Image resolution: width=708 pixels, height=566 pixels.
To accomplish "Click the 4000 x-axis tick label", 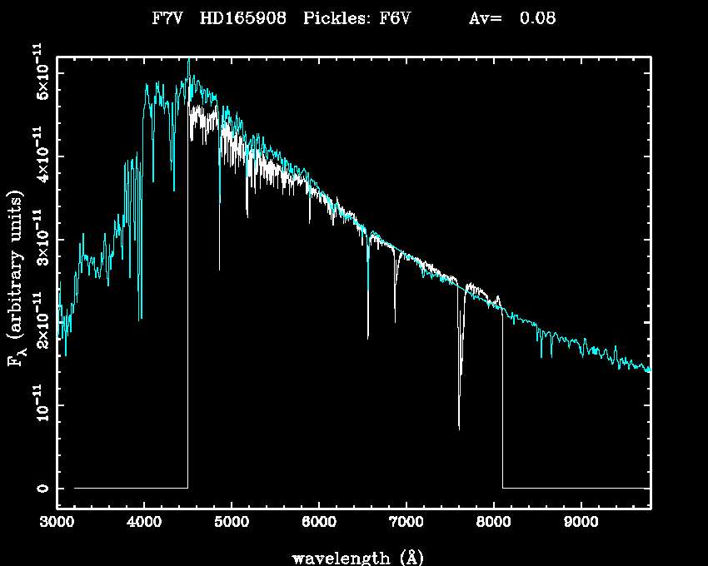I will click(x=144, y=522).
